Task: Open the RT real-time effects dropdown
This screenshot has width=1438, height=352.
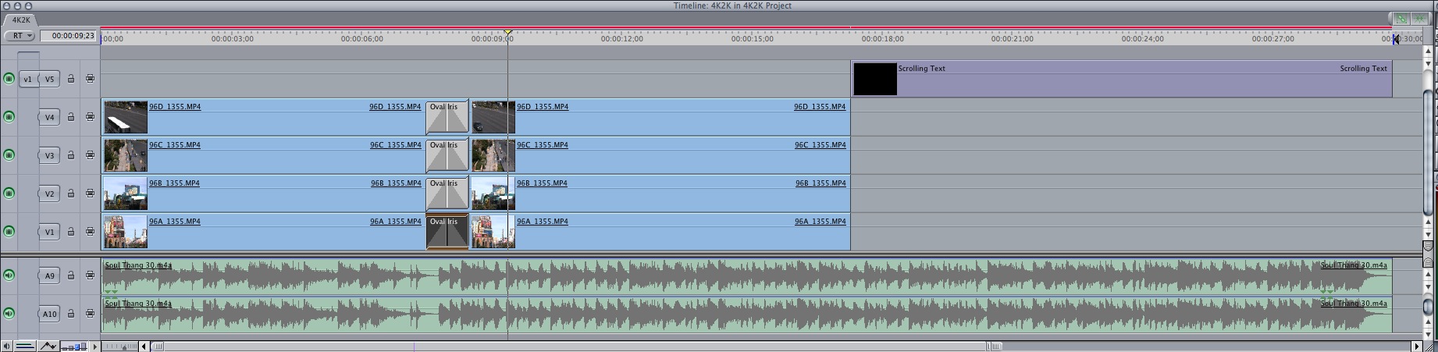Action: 20,36
